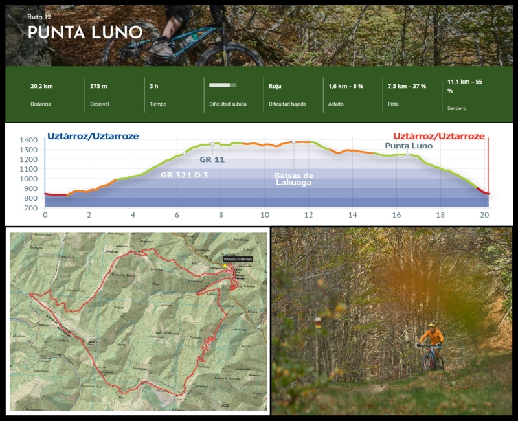
Task: Click the Dificultad subida progress bar
Action: tap(223, 85)
